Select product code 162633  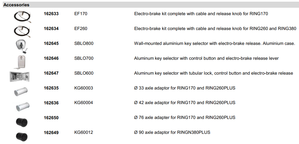pos(51,14)
